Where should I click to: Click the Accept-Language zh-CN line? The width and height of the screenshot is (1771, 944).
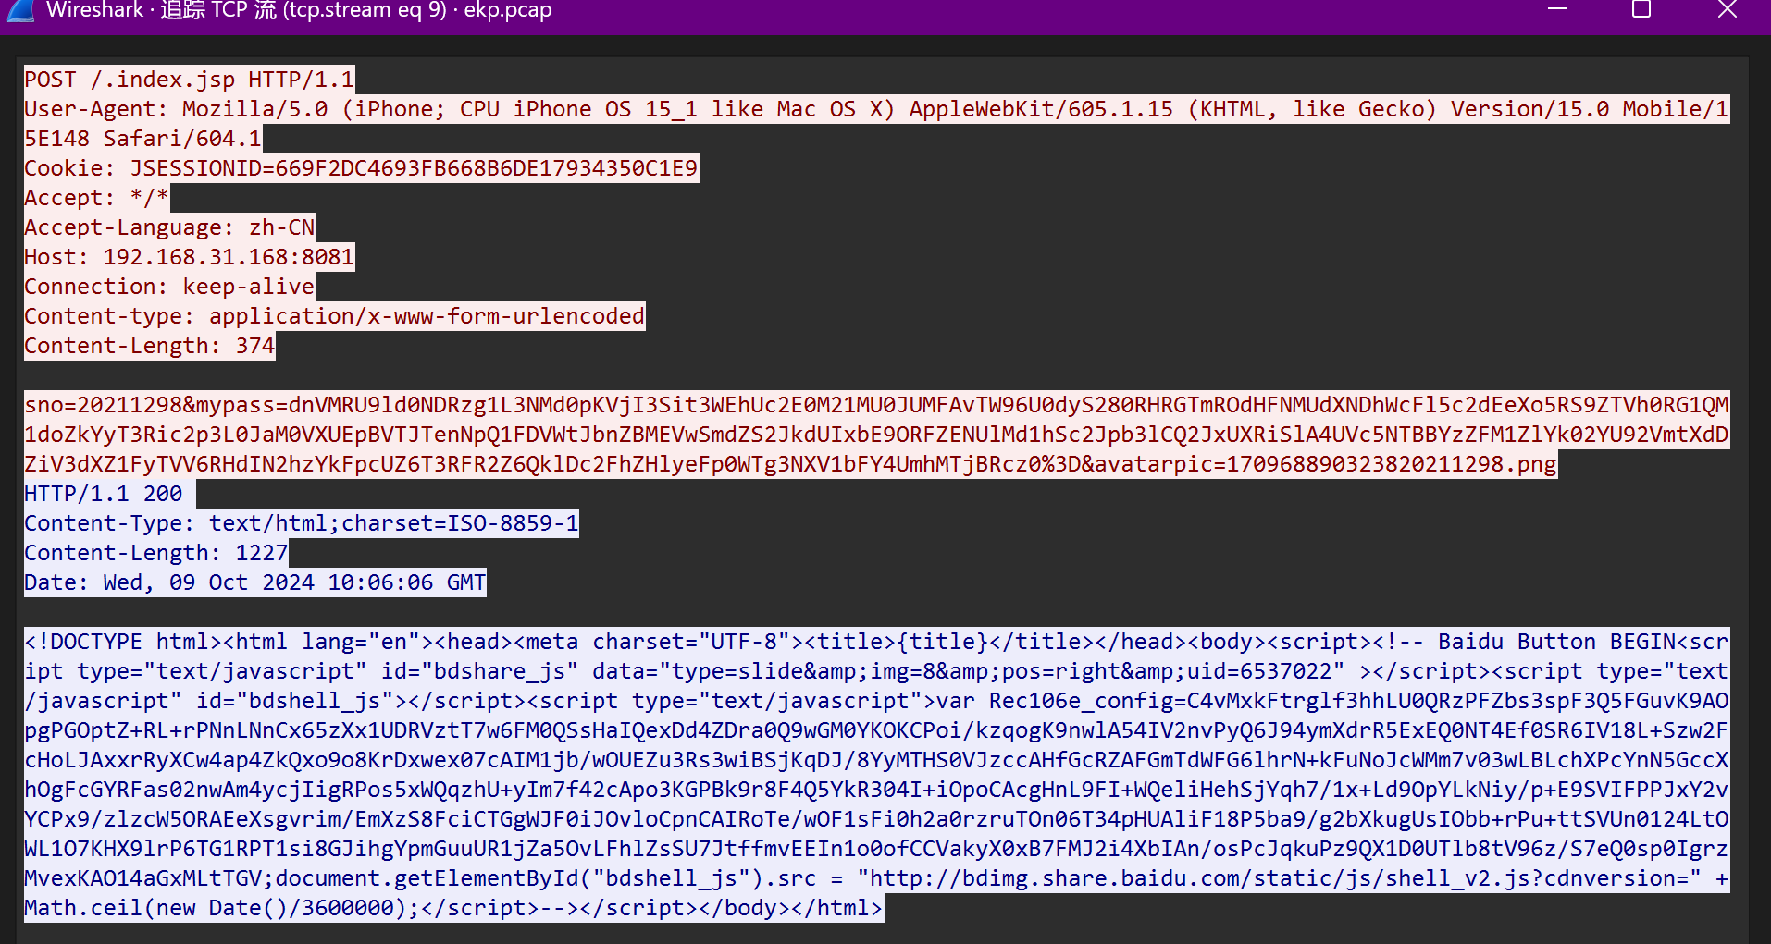[x=169, y=227]
